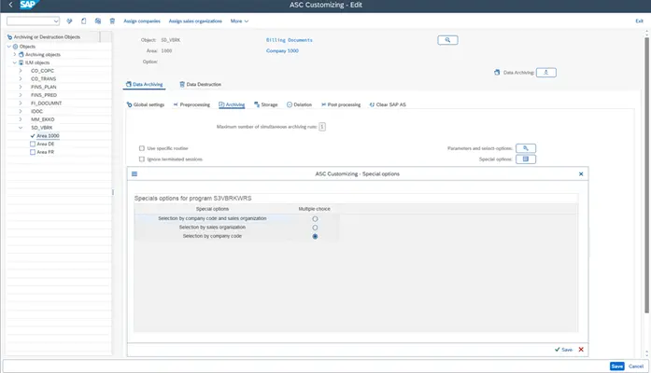651x373 pixels.
Task: Click the main vertical scrollbar on right
Action: tap(646, 174)
